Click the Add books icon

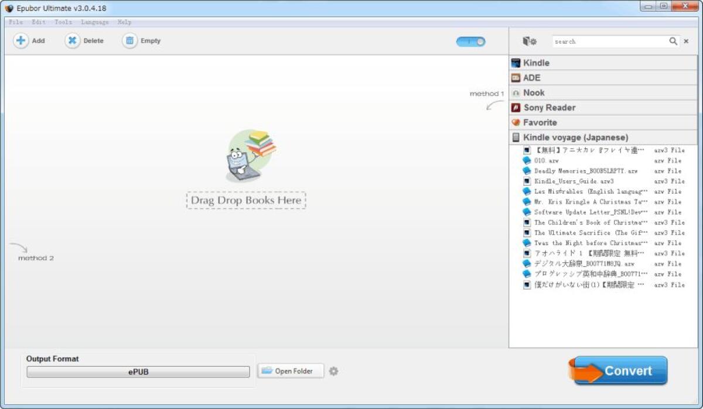click(x=20, y=40)
